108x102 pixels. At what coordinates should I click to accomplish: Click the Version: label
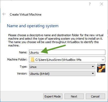click(22, 73)
